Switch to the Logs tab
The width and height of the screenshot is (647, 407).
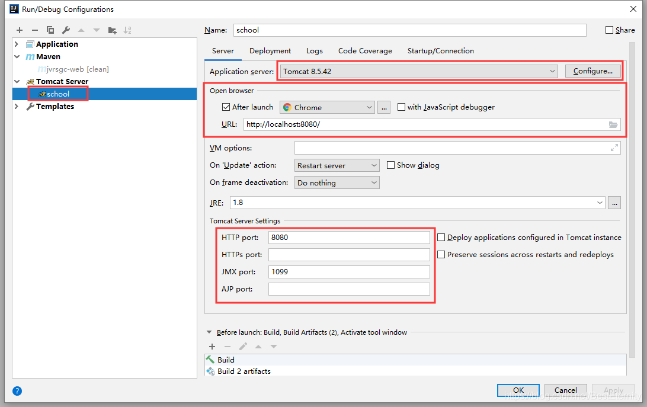pyautogui.click(x=315, y=51)
